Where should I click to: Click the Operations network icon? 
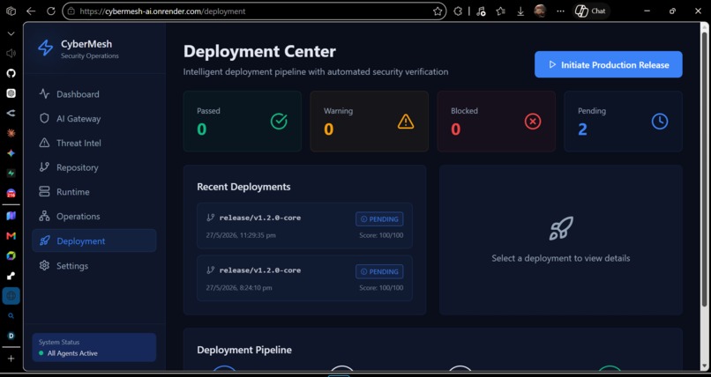tap(44, 216)
